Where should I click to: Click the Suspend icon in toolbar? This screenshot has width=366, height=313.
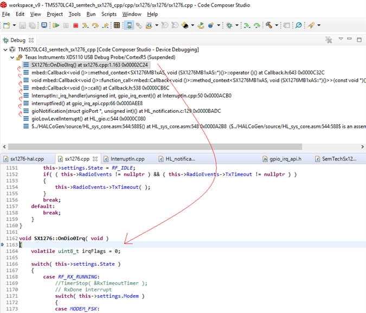pos(66,25)
